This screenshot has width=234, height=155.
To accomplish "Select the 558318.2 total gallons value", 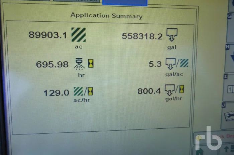I will (142, 36).
